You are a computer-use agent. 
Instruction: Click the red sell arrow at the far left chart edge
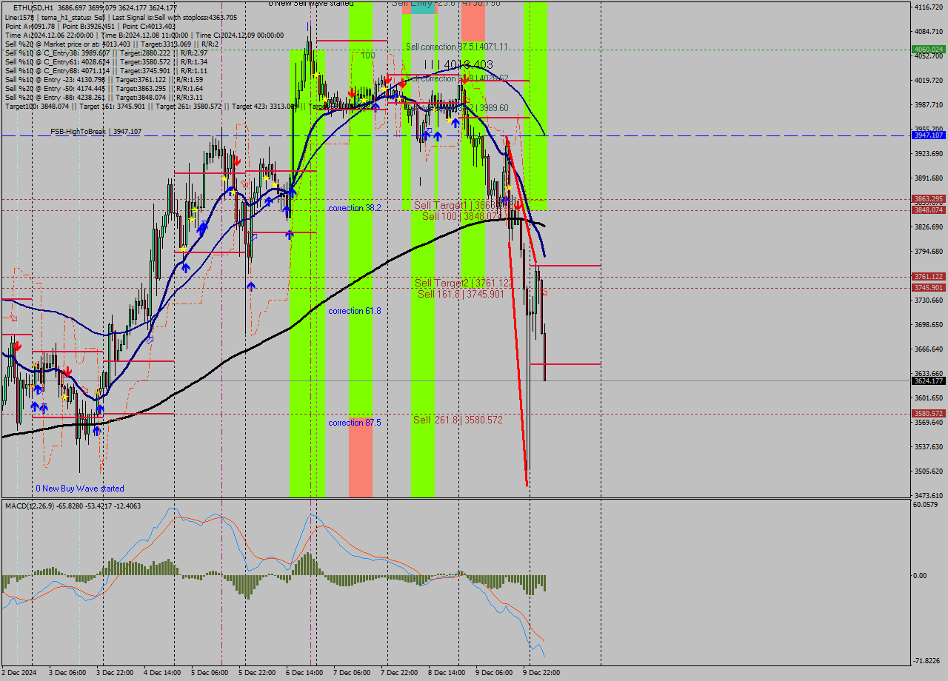point(17,346)
